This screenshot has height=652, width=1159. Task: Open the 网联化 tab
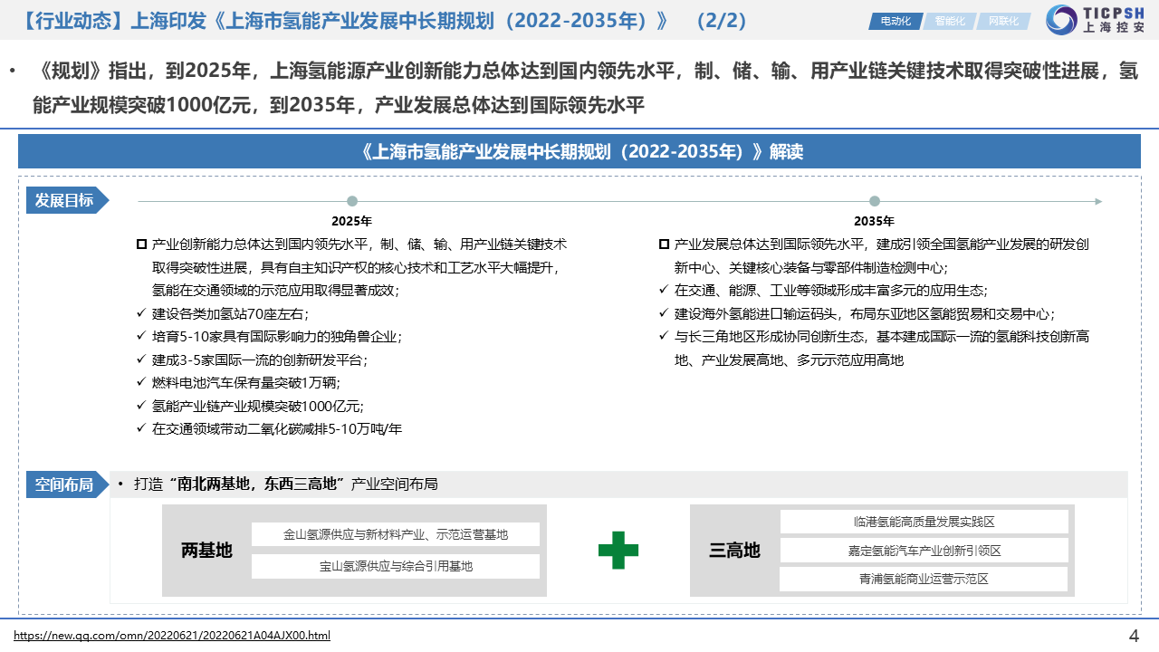coord(1002,21)
